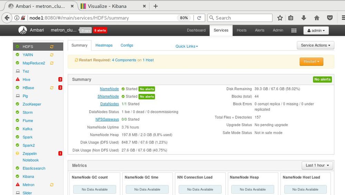Open the NameNode link
The image size is (345, 195).
click(x=109, y=89)
